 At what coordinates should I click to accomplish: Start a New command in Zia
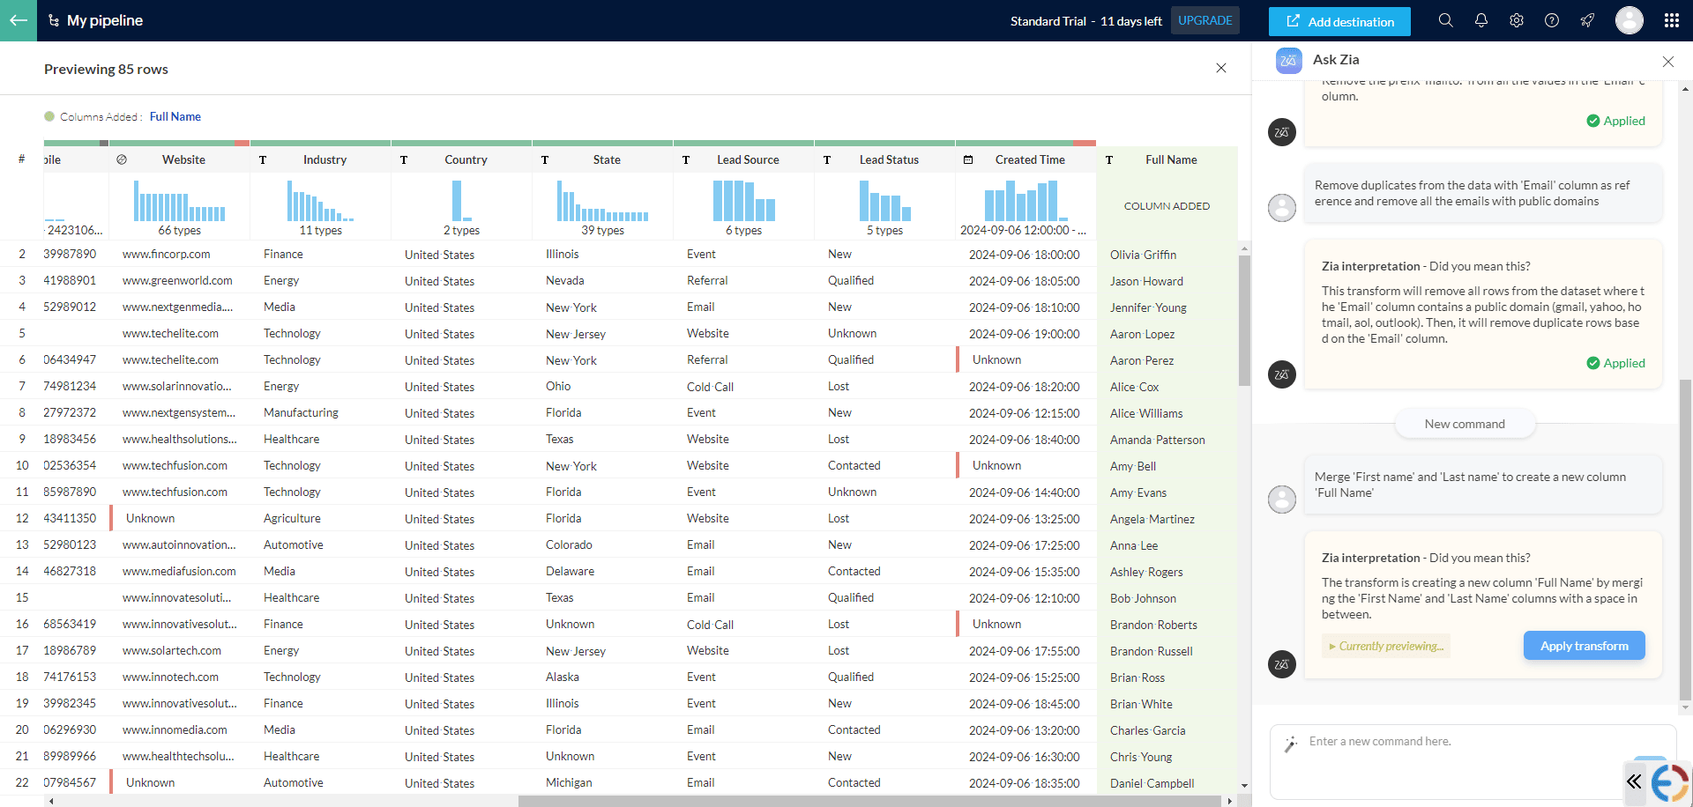(1464, 424)
